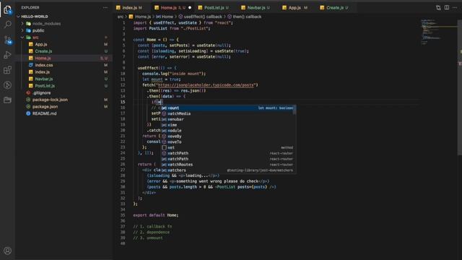462x260 pixels.
Task: Click the suggestion list scrollbar
Action: pyautogui.click(x=295, y=110)
